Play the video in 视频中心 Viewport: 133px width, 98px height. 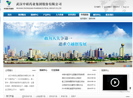click(x=115, y=82)
